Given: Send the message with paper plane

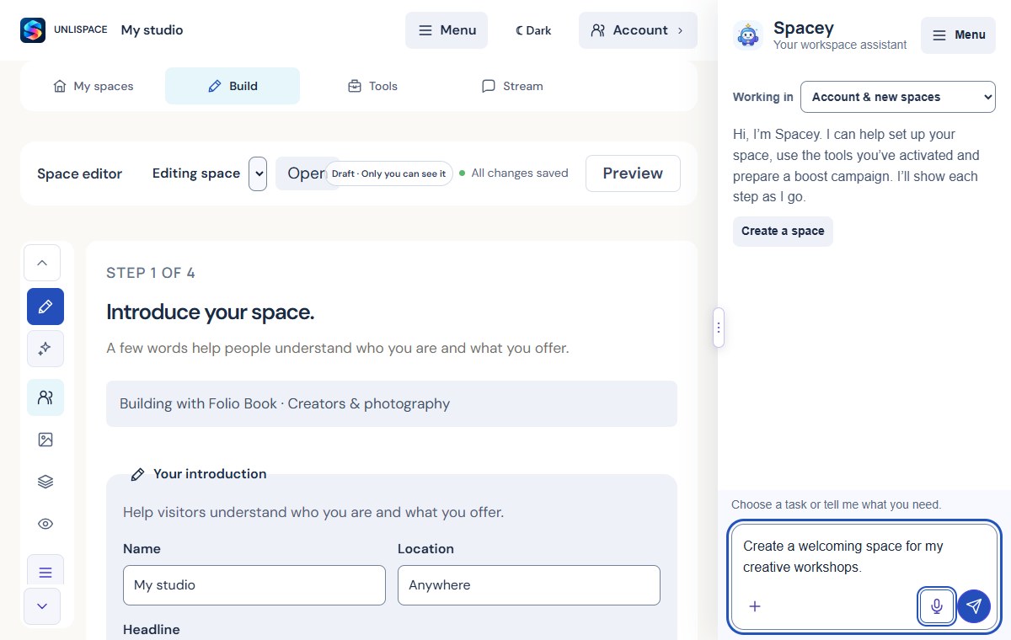Looking at the screenshot, I should [974, 606].
